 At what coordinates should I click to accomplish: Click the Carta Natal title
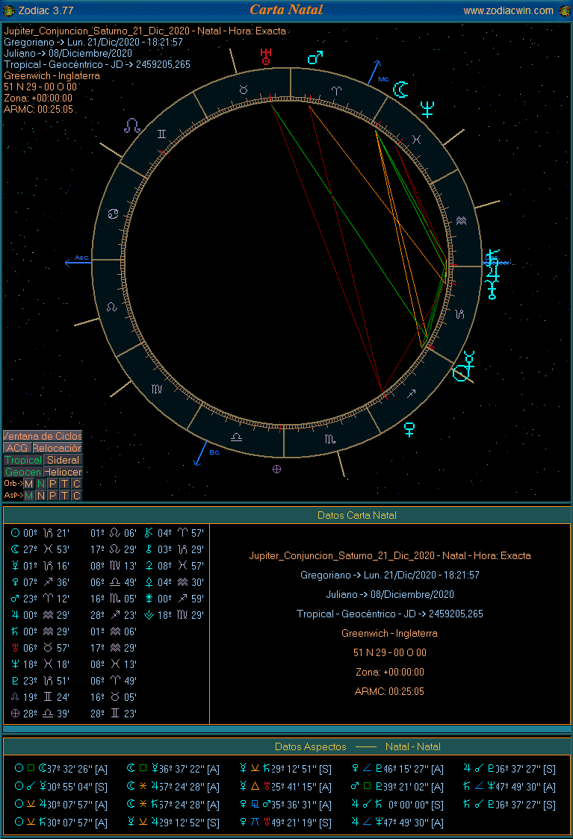[287, 10]
